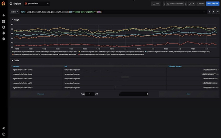The image size is (221, 138).
Task: Click the Previous page button
Action: pyautogui.click(x=41, y=94)
